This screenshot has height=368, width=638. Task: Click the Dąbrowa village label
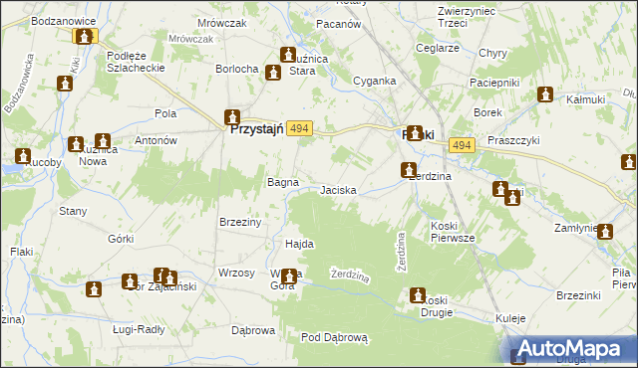[253, 330]
